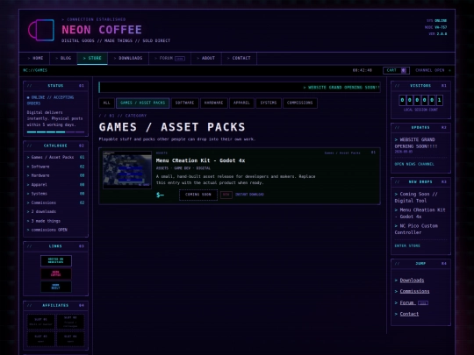The width and height of the screenshot is (474, 355).
Task: Jump to Contact link
Action: tap(409, 314)
